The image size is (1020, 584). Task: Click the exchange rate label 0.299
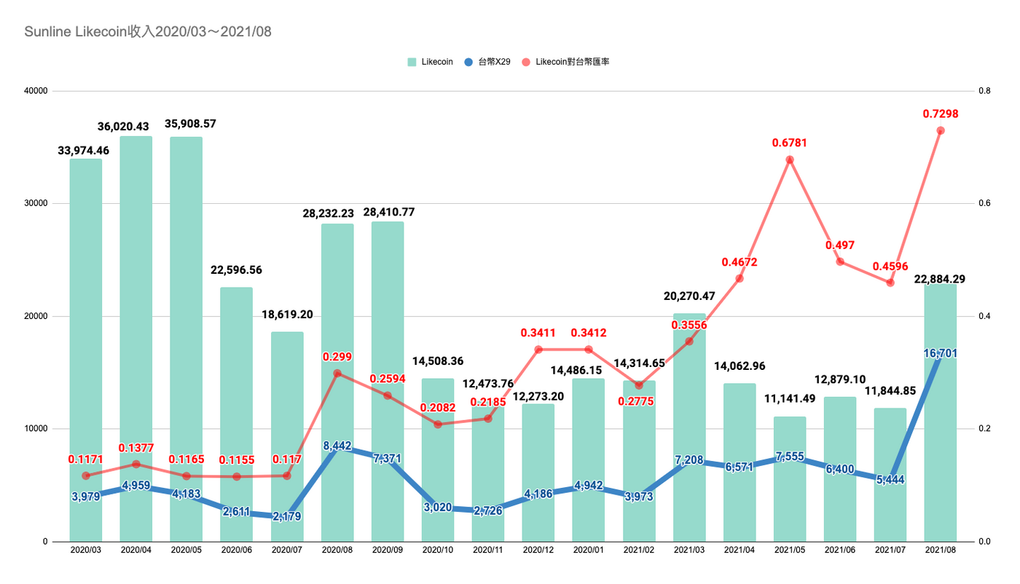tap(337, 357)
